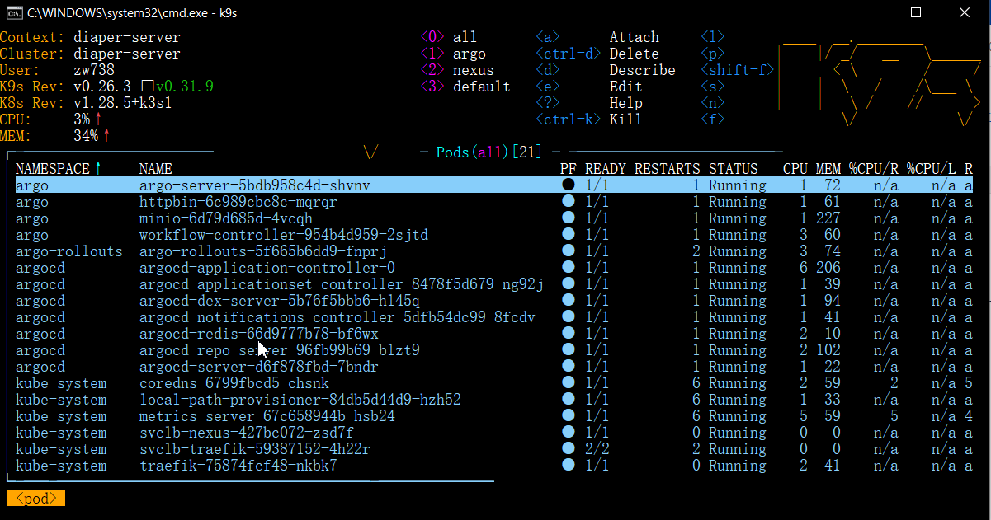Select the minio-6d79d685d-4vcqh pod row
This screenshot has height=520, width=991.
pos(494,218)
